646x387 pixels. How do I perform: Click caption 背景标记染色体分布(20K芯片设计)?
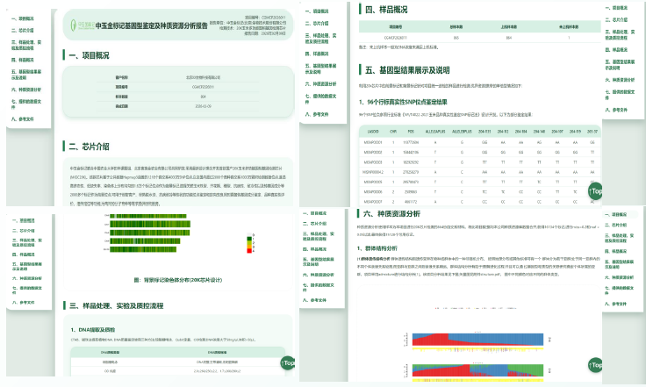point(178,280)
